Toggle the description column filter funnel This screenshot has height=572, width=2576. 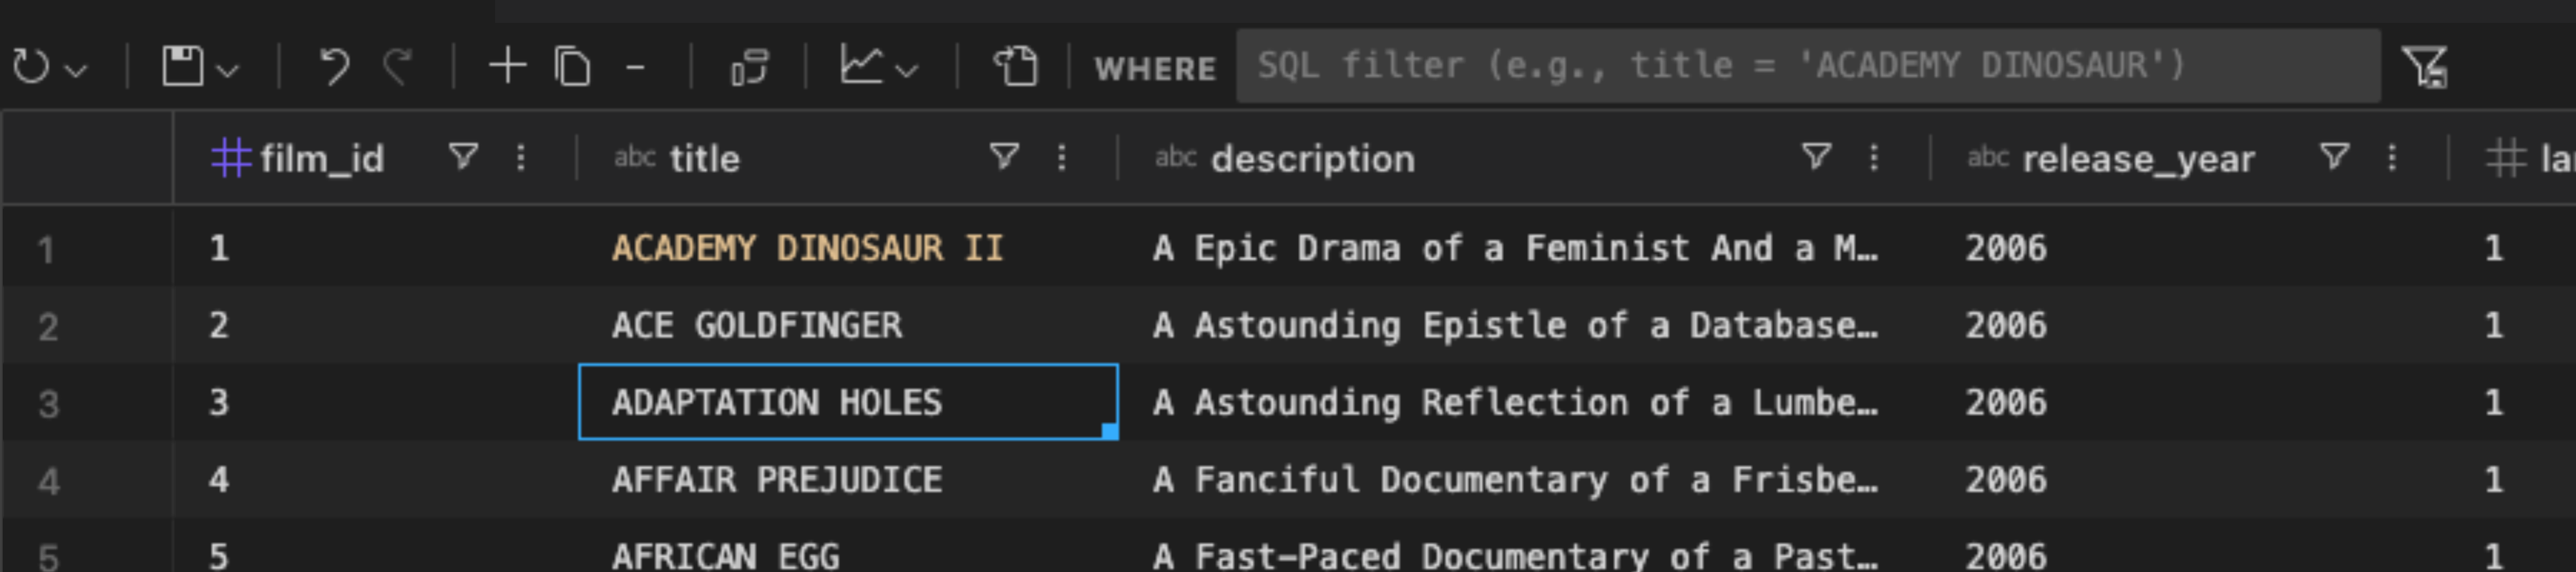pos(1816,157)
